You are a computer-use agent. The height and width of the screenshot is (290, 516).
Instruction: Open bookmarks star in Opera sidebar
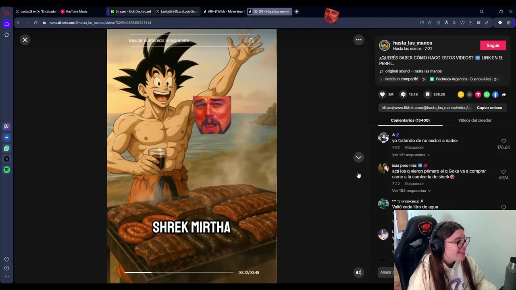6,35
